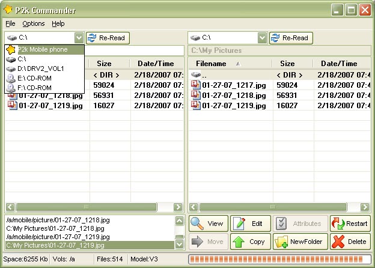The height and width of the screenshot is (268, 375).
Task: Click the right panel Re-Read button
Action: 291,38
